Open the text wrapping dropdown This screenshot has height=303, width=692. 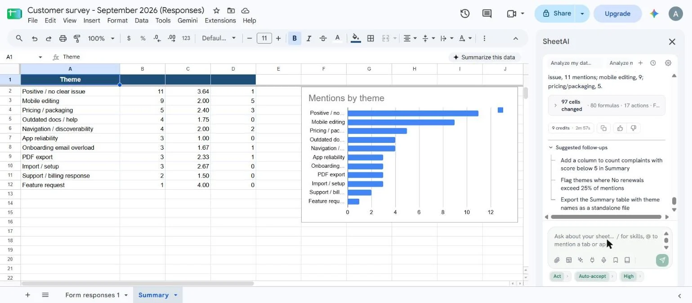pos(446,38)
